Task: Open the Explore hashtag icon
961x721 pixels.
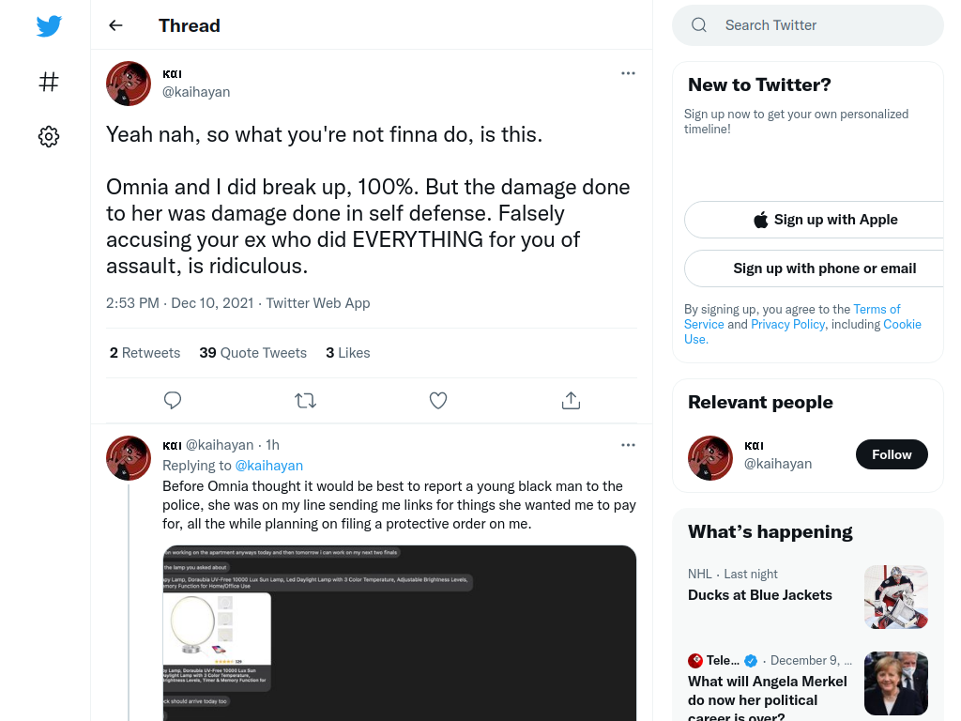Action: [x=49, y=82]
